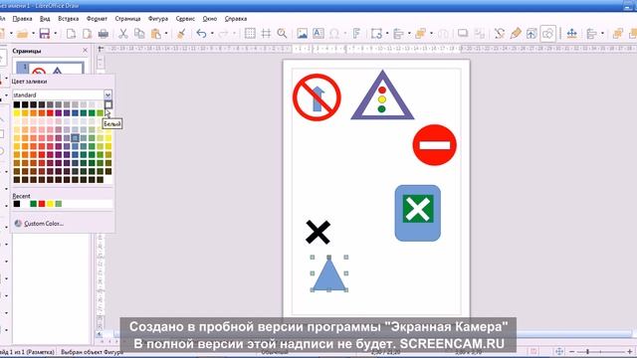Select the traffic light triangle sign
This screenshot has height=358, width=637.
tap(382, 95)
